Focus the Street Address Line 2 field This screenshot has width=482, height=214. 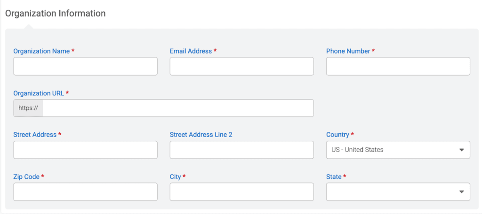pyautogui.click(x=241, y=150)
